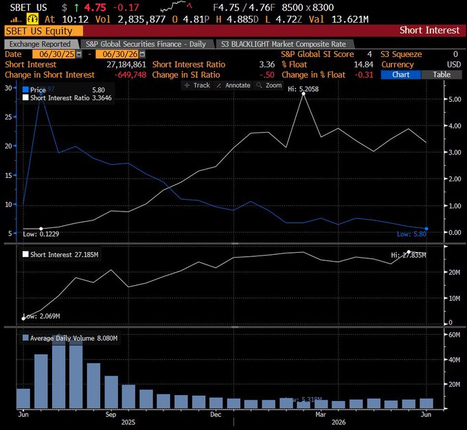Viewport: 467px width, 430px height.
Task: Click the Hi: 27.835M short interest marker
Action: coord(409,256)
